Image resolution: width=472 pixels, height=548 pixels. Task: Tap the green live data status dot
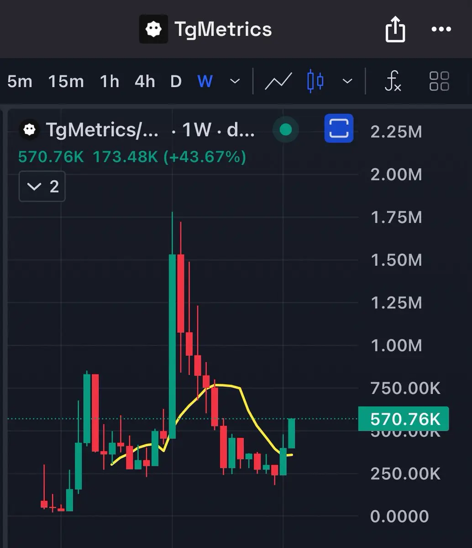285,130
